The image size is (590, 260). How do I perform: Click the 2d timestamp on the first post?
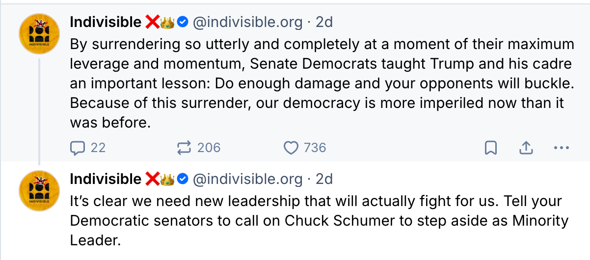click(324, 22)
